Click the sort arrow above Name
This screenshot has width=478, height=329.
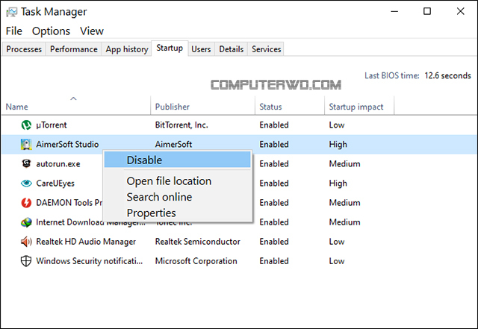tap(73, 98)
